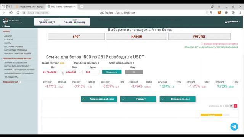Click the tab sync icon near window controls
244x137 pixels.
(212, 6)
